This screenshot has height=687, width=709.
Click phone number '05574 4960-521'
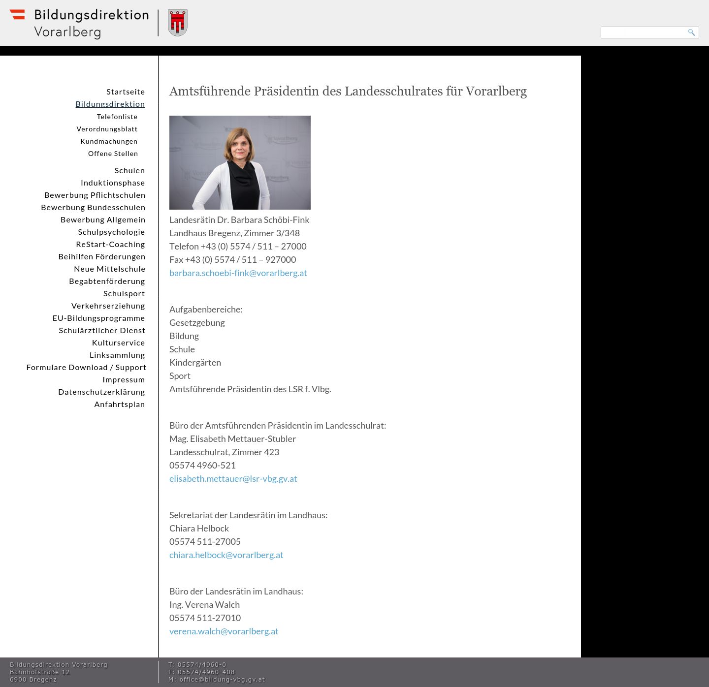202,465
